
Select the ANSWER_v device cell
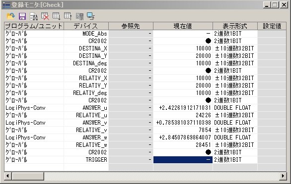point(86,123)
